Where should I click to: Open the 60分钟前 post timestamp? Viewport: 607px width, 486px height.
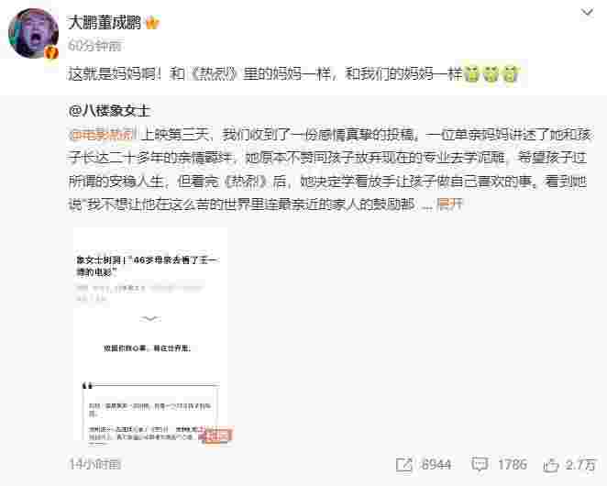pyautogui.click(x=94, y=45)
